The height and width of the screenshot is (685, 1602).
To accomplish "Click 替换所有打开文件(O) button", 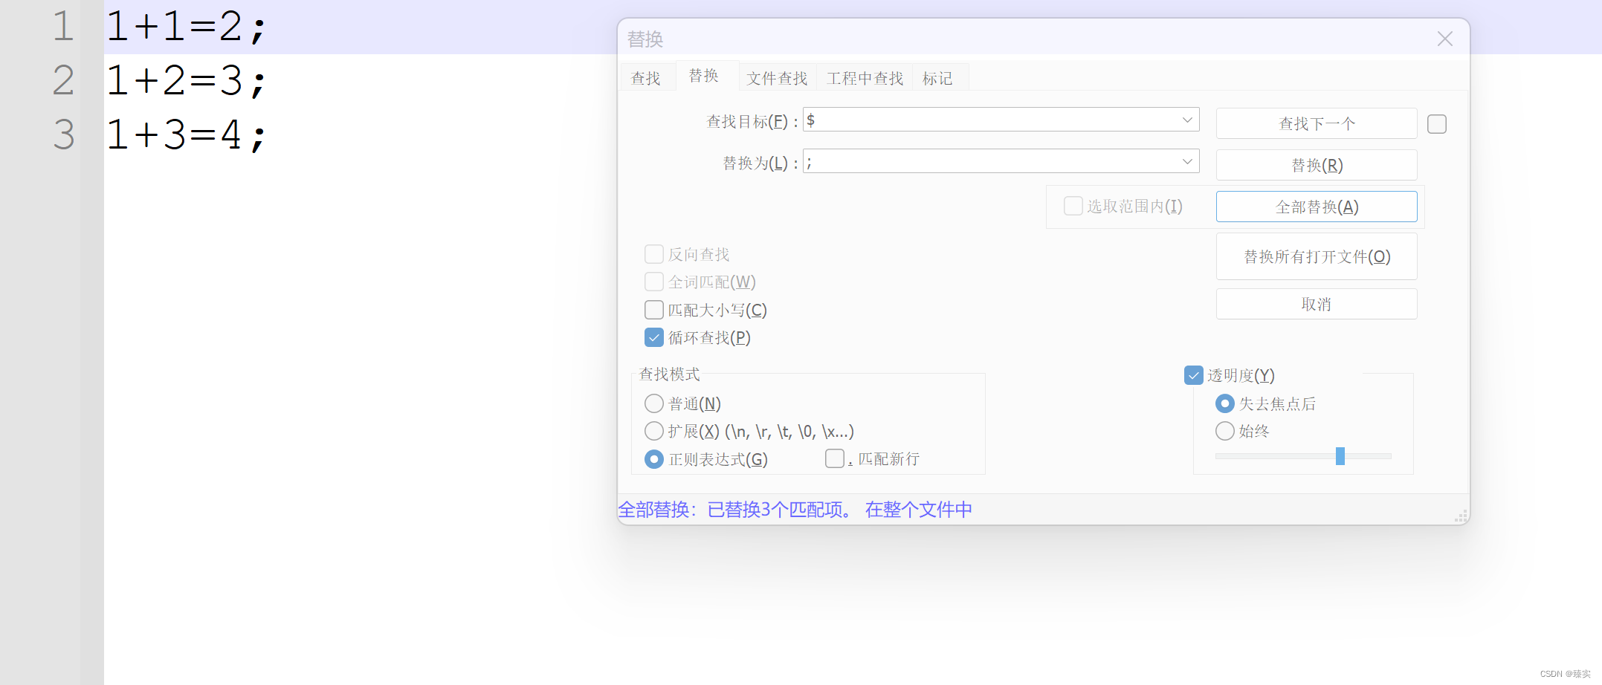I will [x=1317, y=256].
